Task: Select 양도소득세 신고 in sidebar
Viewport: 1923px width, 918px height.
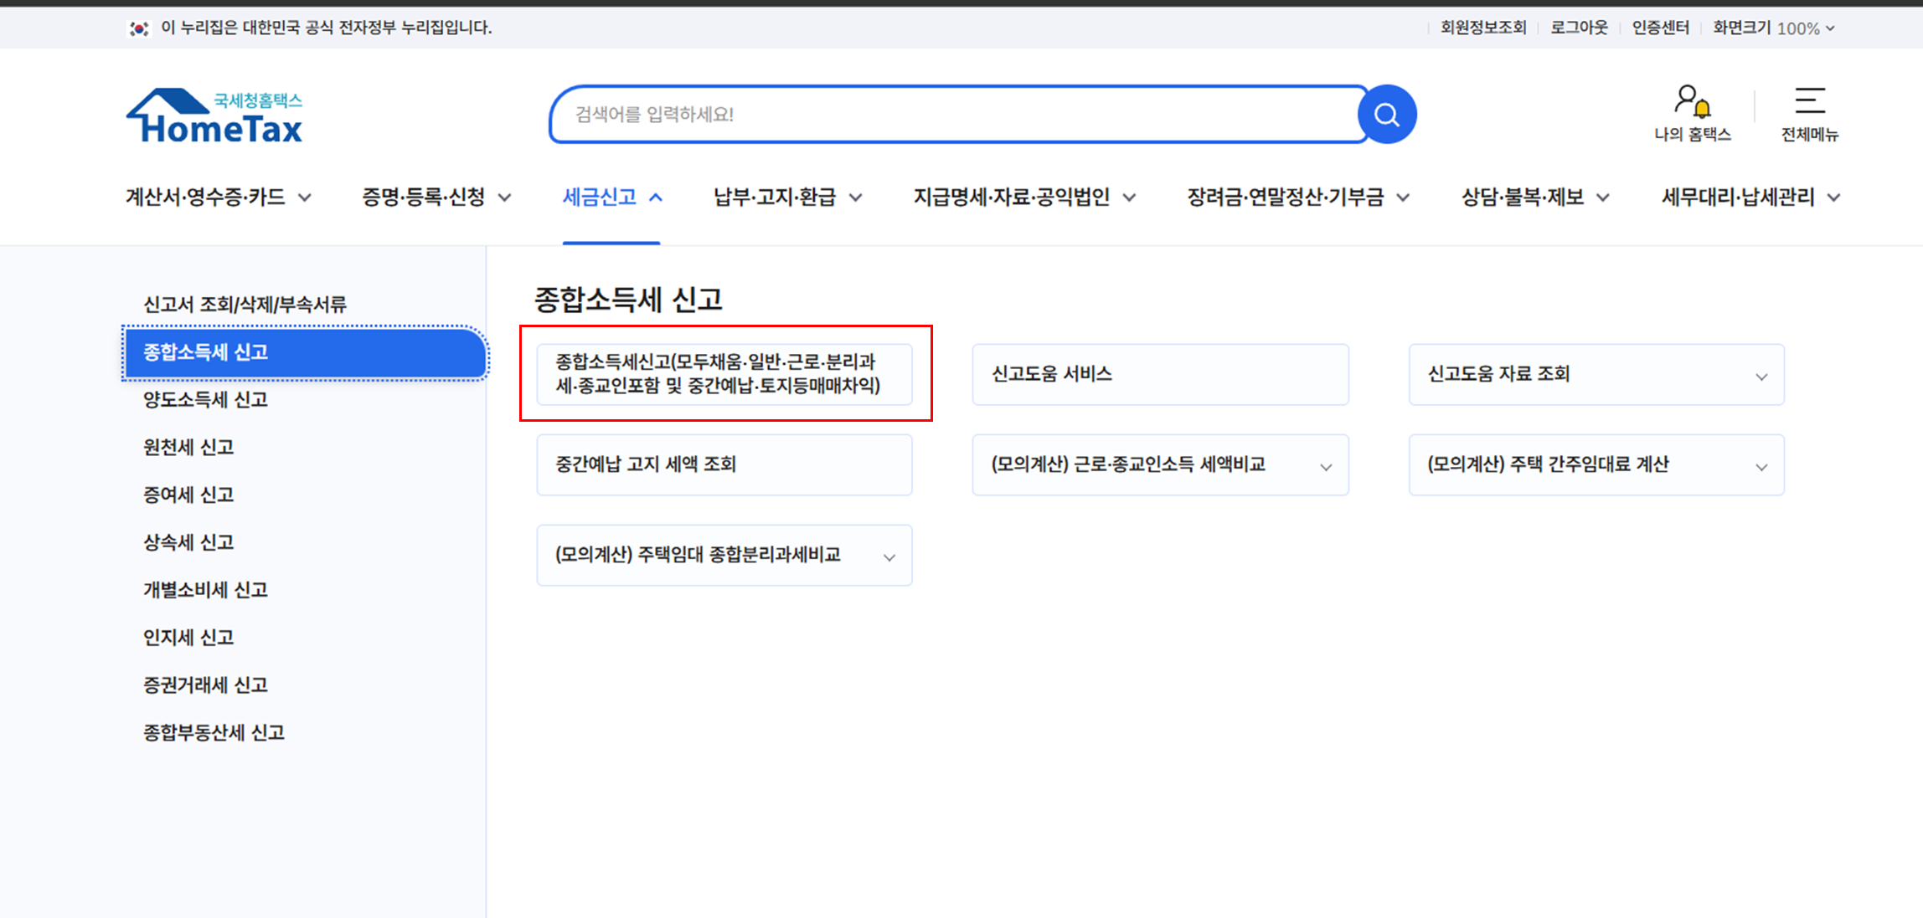Action: tap(205, 400)
